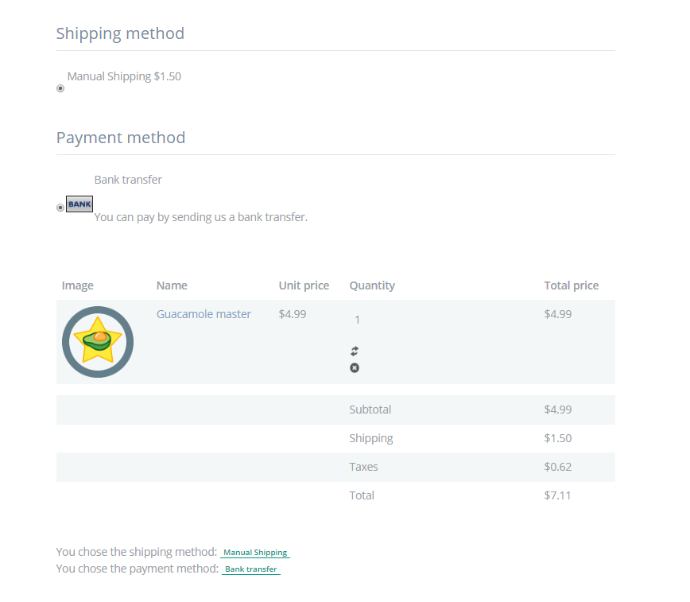The height and width of the screenshot is (602, 690).
Task: Open the Guacamole master product link
Action: point(204,314)
